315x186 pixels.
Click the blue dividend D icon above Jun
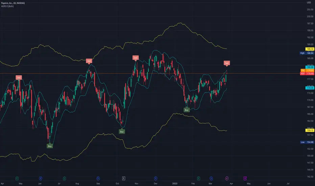[x=41, y=178]
